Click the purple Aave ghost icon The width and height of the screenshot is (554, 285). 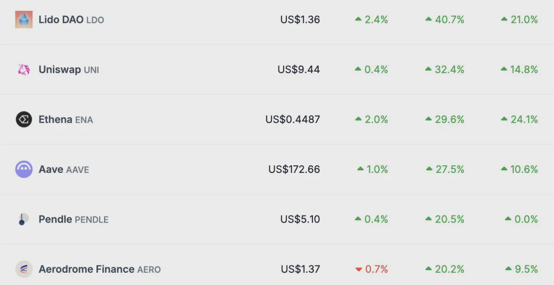24,169
